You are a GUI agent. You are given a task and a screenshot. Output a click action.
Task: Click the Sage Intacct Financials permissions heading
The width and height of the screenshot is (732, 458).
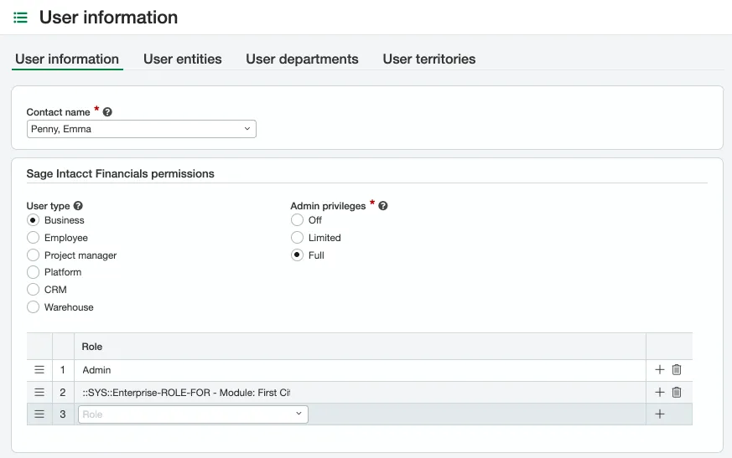click(121, 174)
